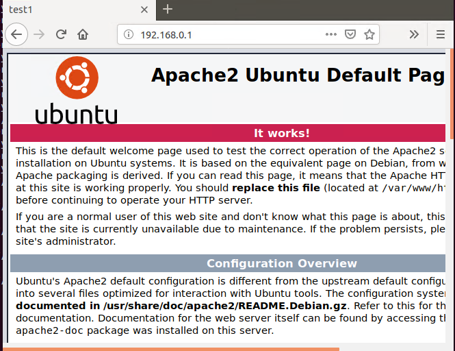Close the test1 tab
455x351 pixels.
144,10
